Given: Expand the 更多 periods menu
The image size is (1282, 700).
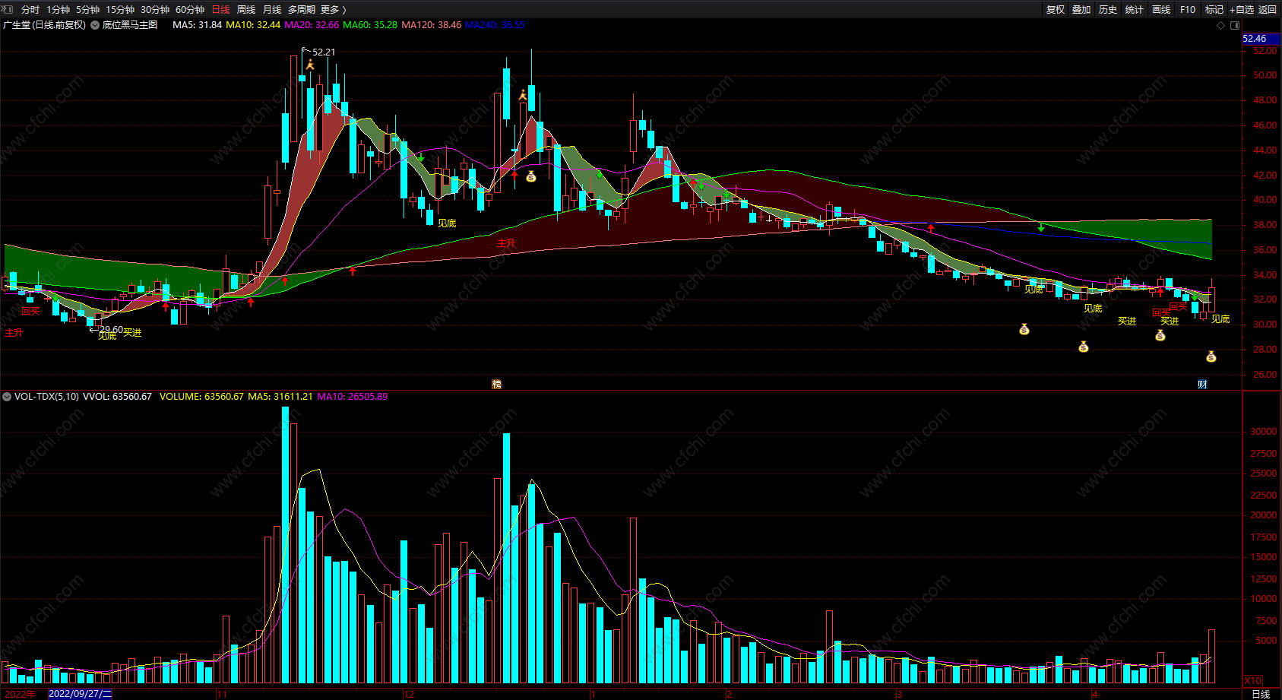Looking at the screenshot, I should (x=334, y=10).
